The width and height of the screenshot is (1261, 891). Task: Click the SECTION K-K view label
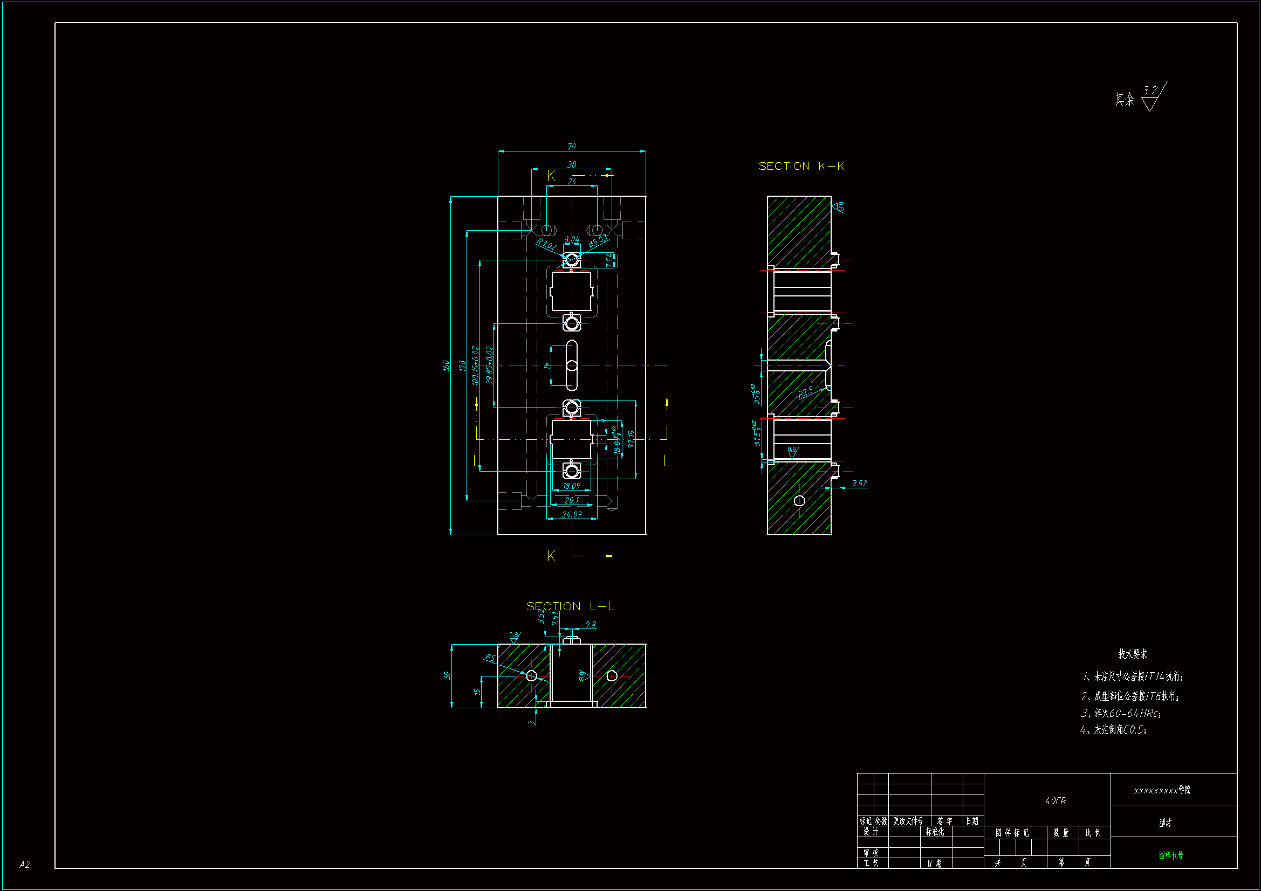pyautogui.click(x=801, y=167)
